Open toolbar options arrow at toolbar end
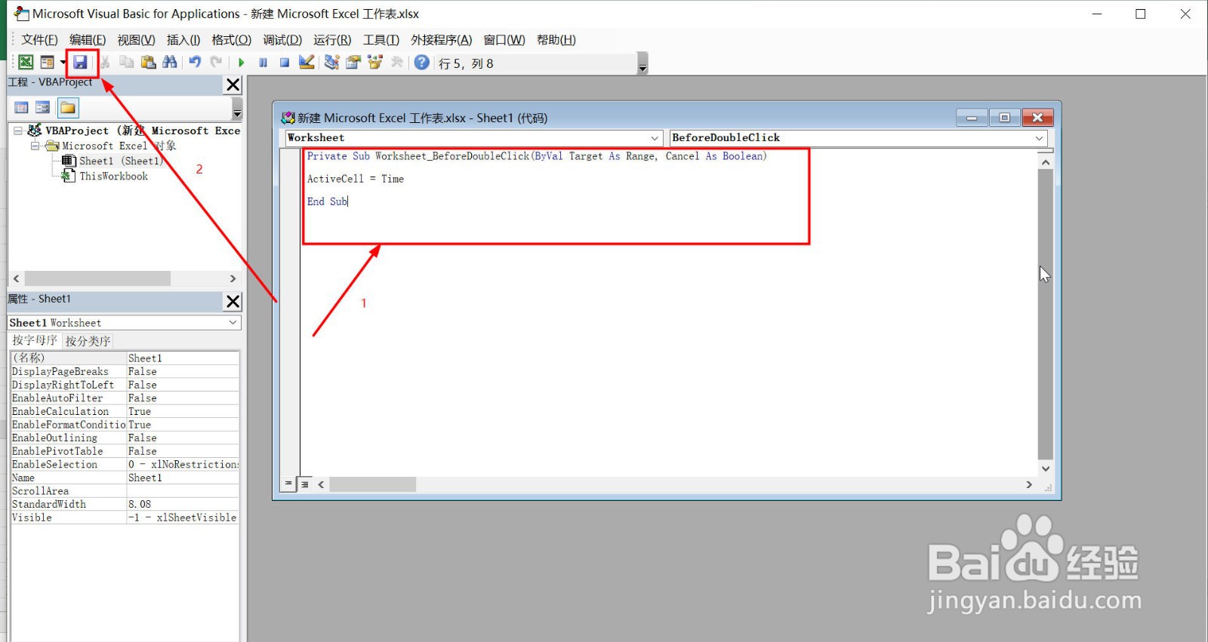Viewport: 1208px width, 642px height. pos(643,63)
